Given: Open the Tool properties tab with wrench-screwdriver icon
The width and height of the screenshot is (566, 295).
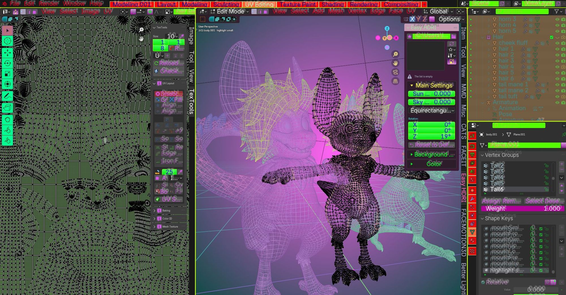Looking at the screenshot, I should [472, 136].
